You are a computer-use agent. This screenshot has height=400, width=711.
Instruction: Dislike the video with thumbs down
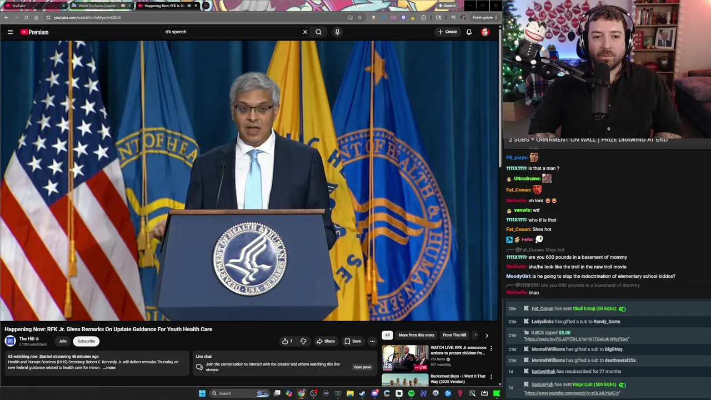coord(303,341)
